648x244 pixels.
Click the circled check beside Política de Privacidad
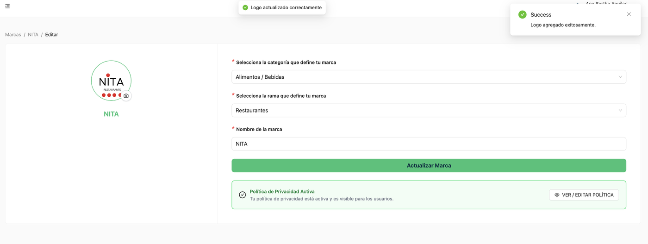[x=242, y=195]
